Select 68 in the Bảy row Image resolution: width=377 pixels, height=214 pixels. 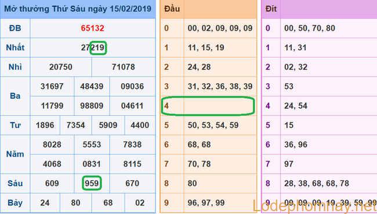tap(108, 203)
